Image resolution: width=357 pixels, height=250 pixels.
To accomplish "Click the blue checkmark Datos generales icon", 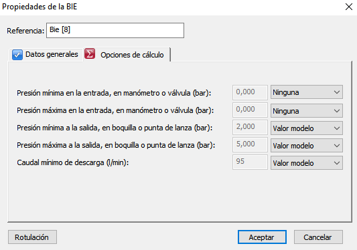I will coord(17,55).
